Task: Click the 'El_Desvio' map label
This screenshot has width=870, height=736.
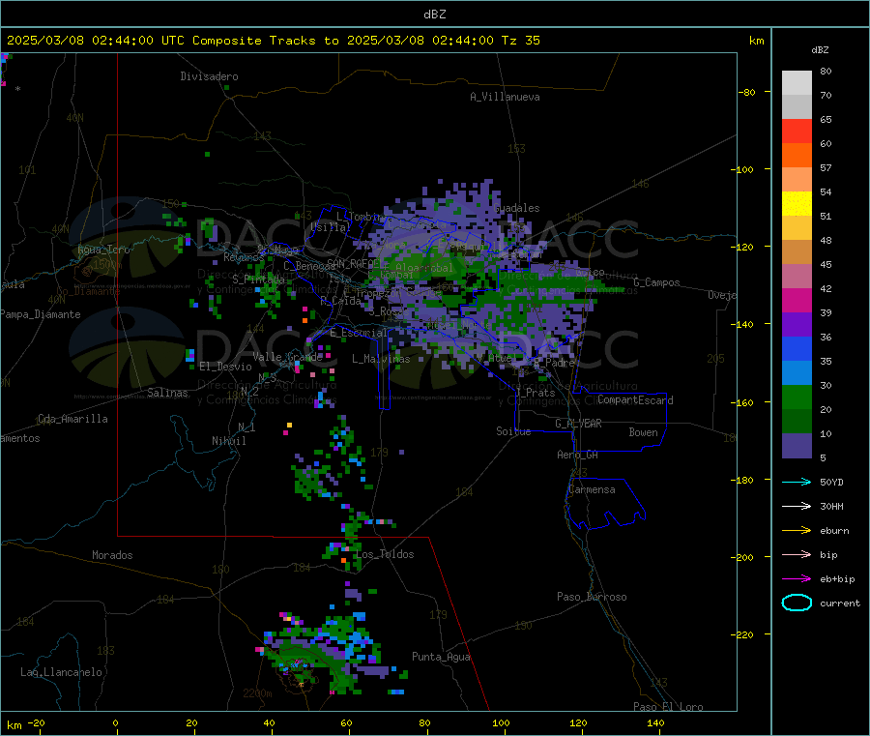Action: point(225,367)
